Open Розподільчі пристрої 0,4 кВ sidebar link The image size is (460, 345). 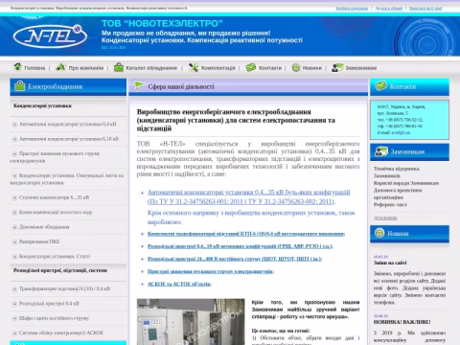[49, 303]
